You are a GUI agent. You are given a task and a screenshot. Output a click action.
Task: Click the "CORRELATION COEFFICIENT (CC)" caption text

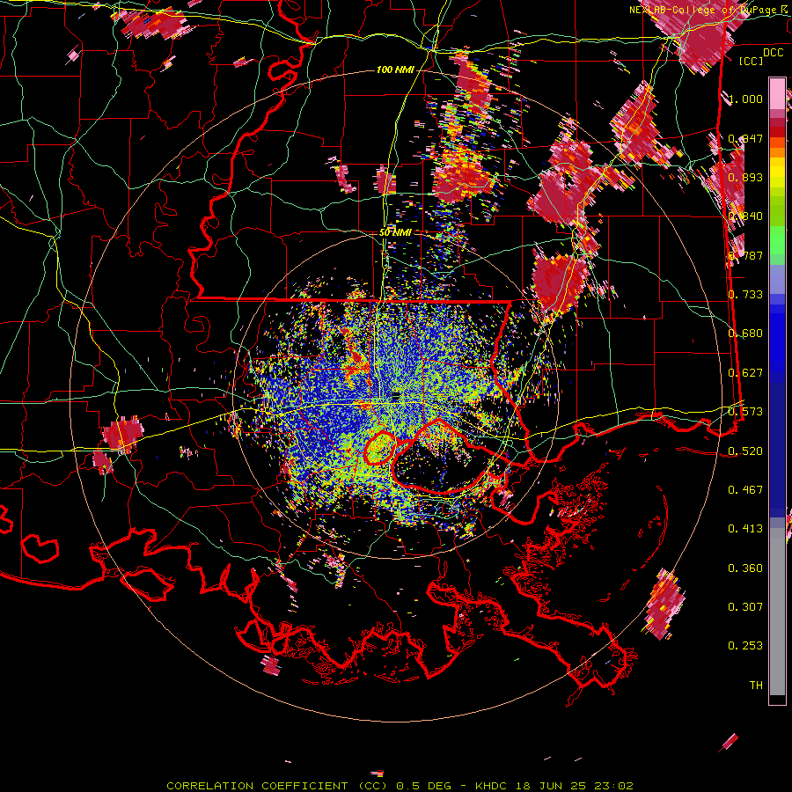(277, 786)
